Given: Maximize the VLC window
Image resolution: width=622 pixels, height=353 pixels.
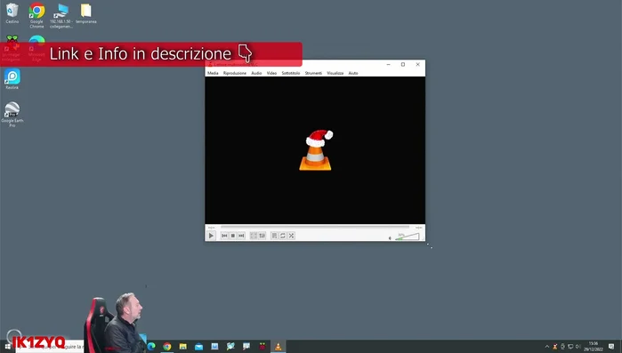Looking at the screenshot, I should click(x=403, y=65).
